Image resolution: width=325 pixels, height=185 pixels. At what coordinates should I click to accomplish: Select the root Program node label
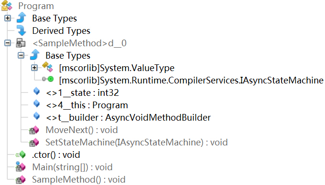pos(36,6)
